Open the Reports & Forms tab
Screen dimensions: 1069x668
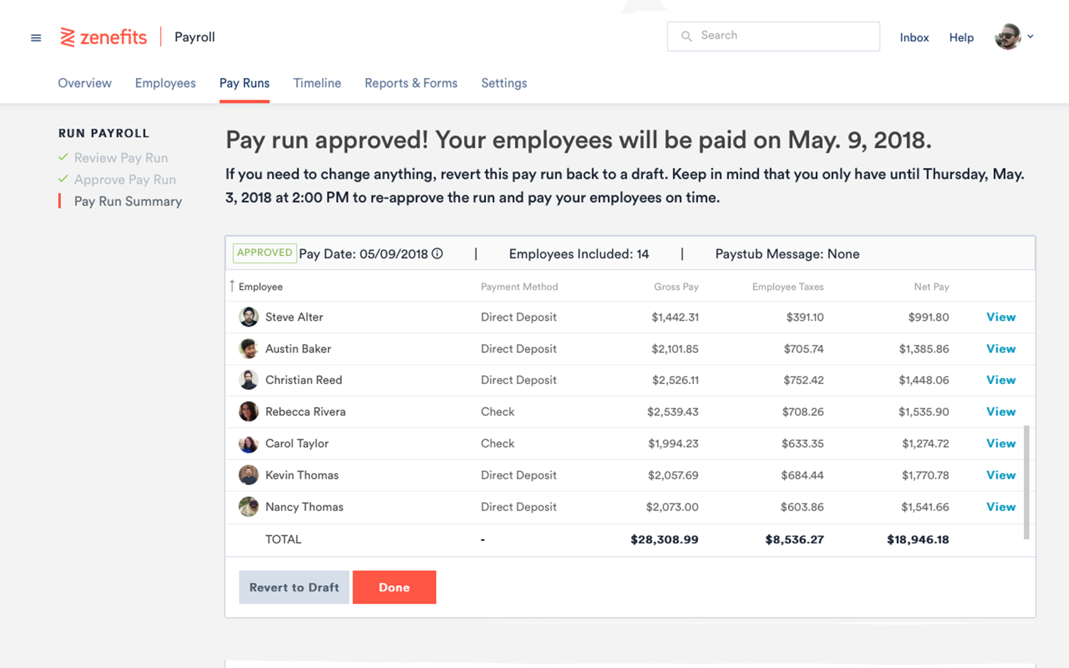click(x=411, y=83)
